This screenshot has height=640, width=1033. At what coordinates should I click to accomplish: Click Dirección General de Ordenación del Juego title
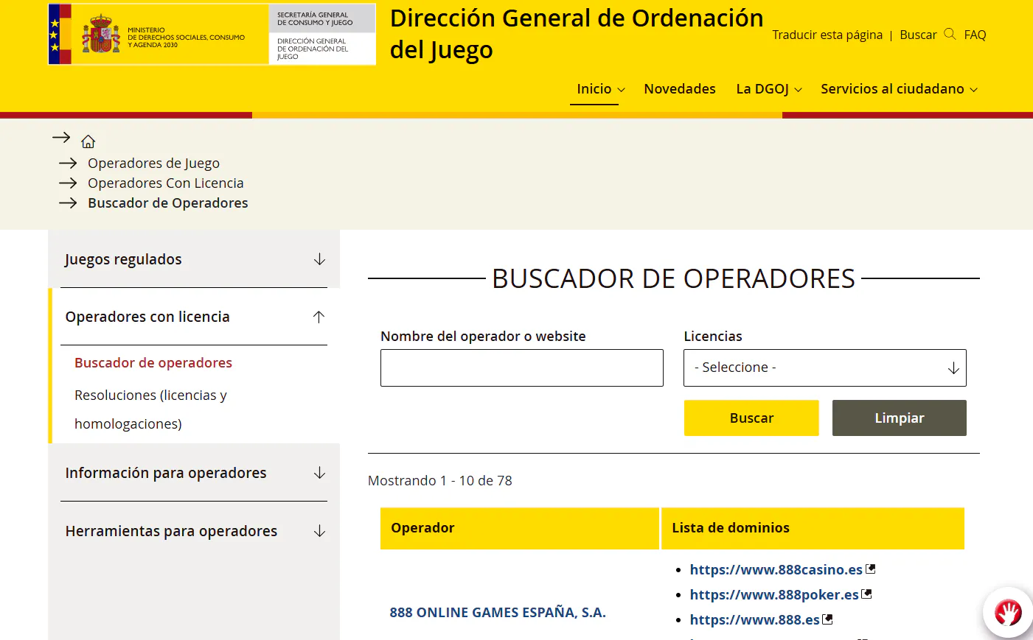pyautogui.click(x=577, y=34)
